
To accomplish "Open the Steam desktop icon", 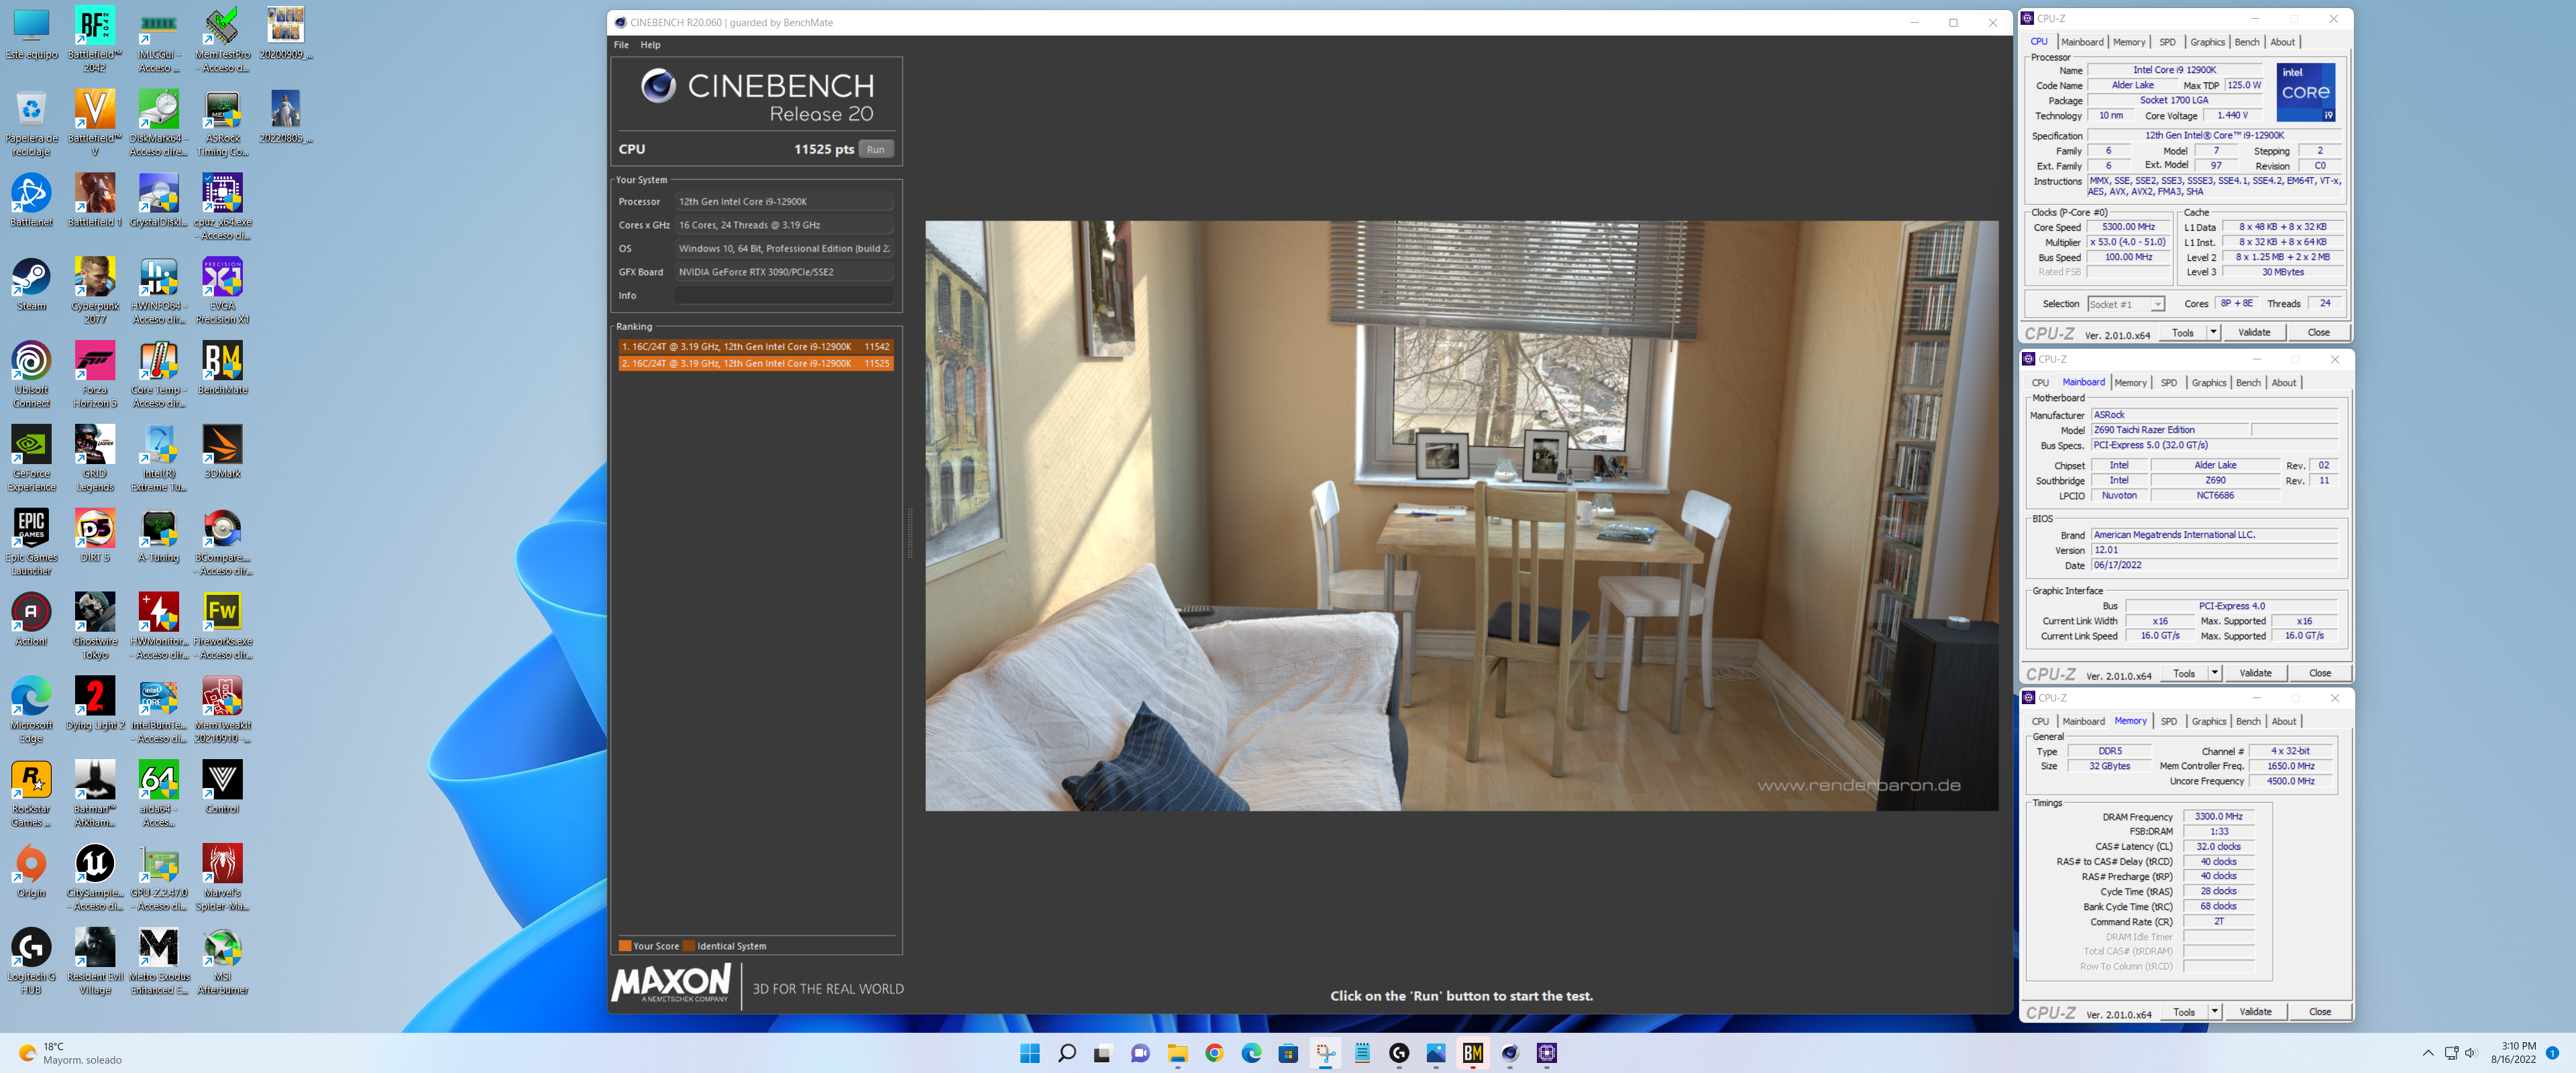I will pos(31,285).
